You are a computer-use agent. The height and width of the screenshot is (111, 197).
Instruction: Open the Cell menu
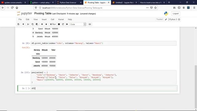pyautogui.click(x=52, y=19)
